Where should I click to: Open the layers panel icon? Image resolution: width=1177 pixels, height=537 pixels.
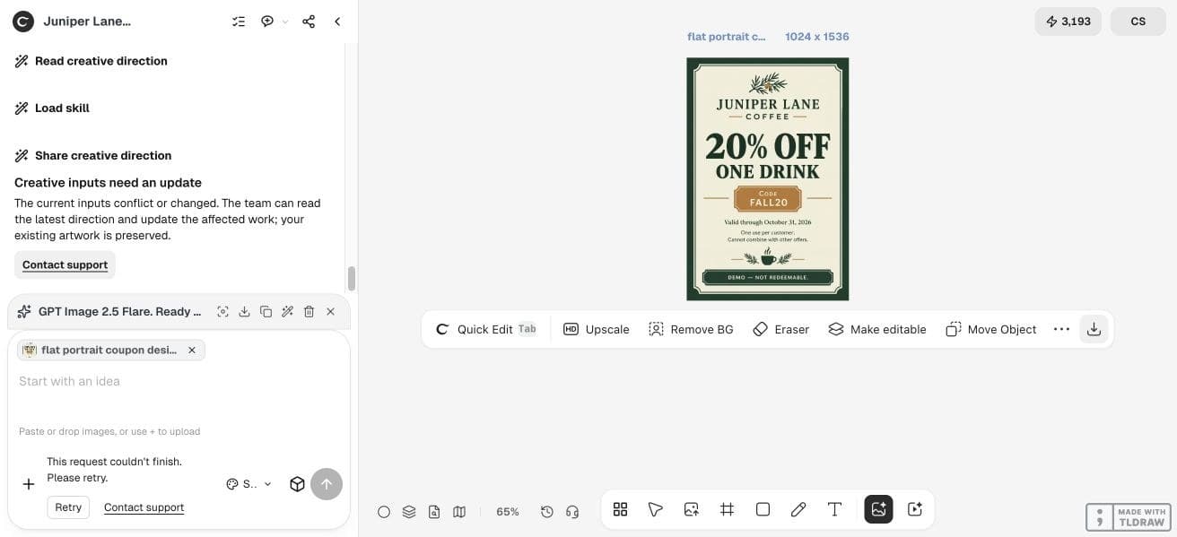tap(409, 512)
